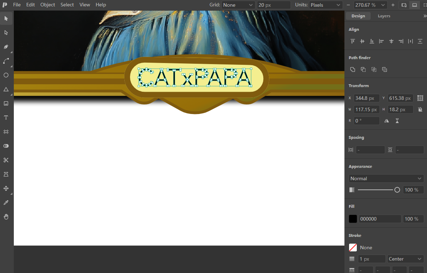Activate the Scissors tool
Image resolution: width=427 pixels, height=273 pixels.
tap(6, 160)
